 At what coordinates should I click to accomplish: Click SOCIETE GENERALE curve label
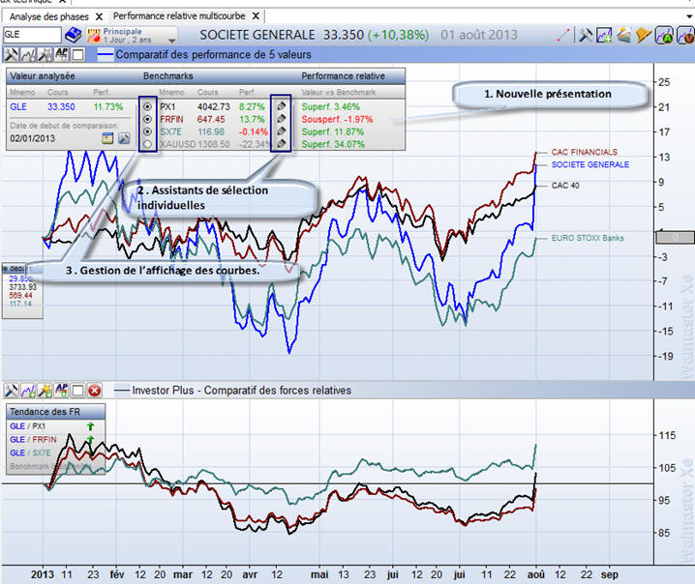[x=589, y=164]
